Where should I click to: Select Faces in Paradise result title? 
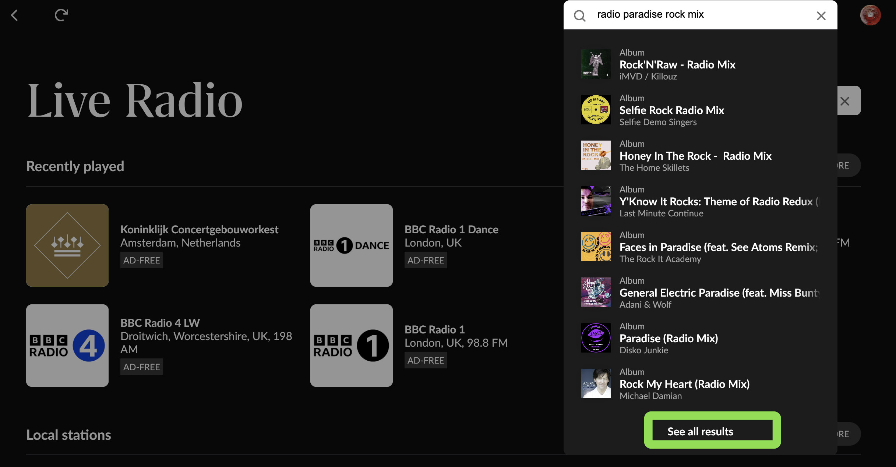pyautogui.click(x=719, y=247)
